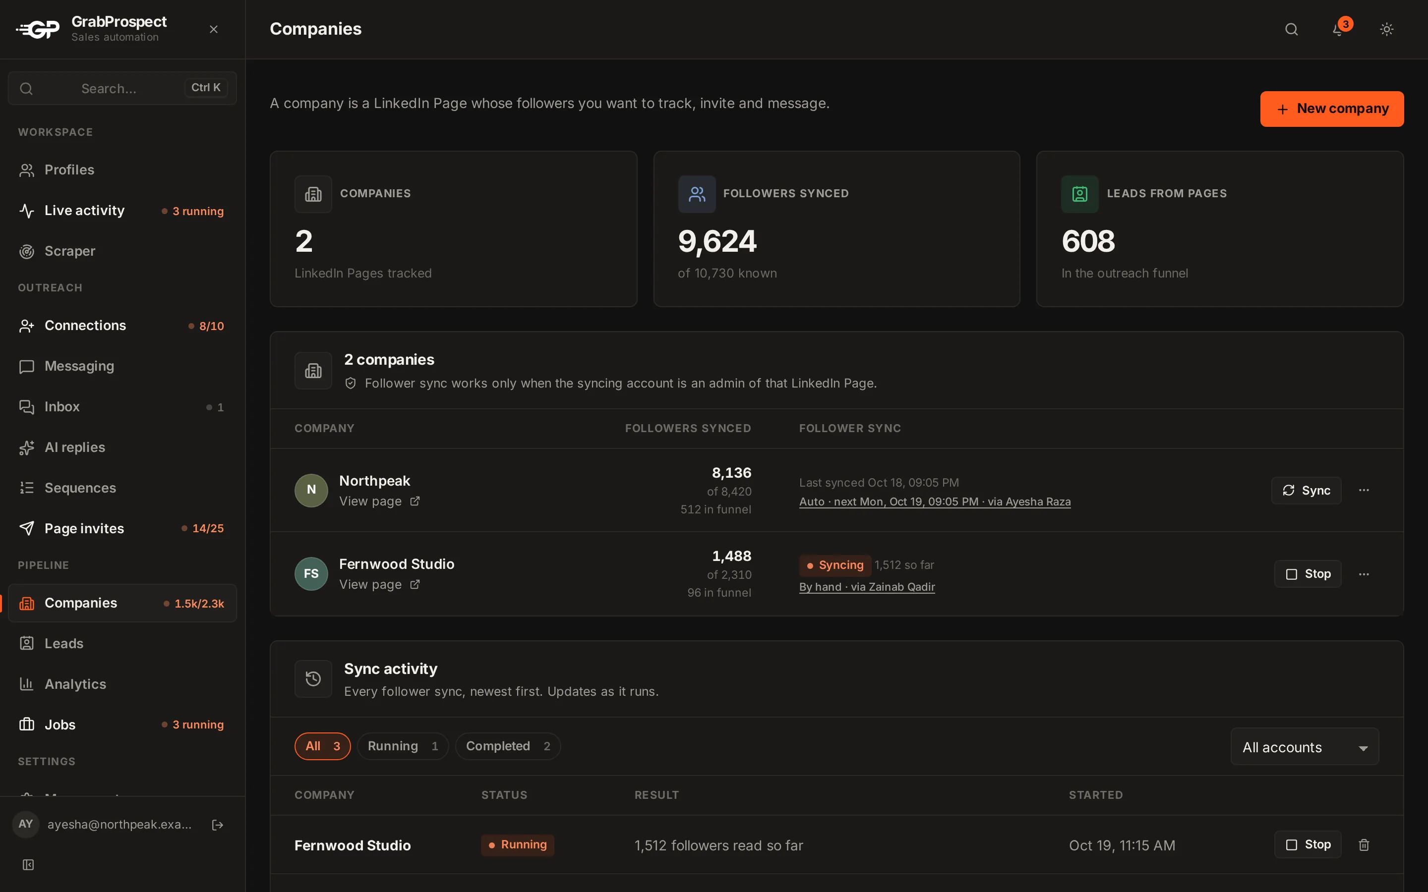Focus the sidebar Search field

pos(122,89)
